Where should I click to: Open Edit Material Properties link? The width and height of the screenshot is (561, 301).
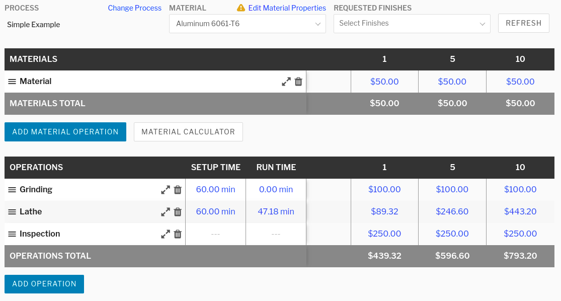pyautogui.click(x=287, y=8)
